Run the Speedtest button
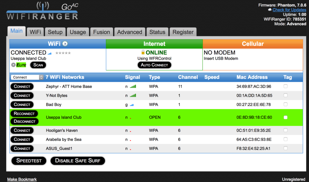Viewport: 309px width, 182px height. (29, 161)
